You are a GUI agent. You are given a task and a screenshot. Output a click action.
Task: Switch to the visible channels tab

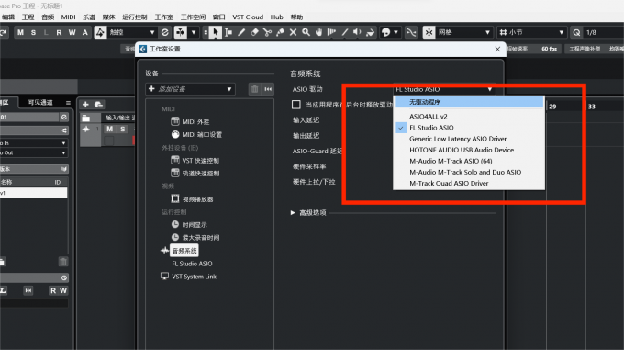[40, 102]
